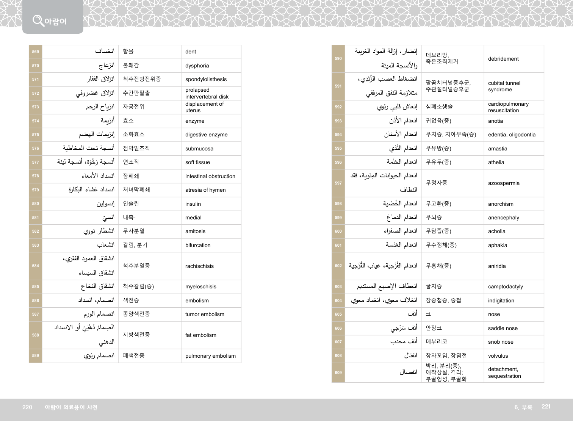Click 'cubital tunnel syndrome' text
Image resolution: width=573 pixels, height=421 pixels.
504,86
